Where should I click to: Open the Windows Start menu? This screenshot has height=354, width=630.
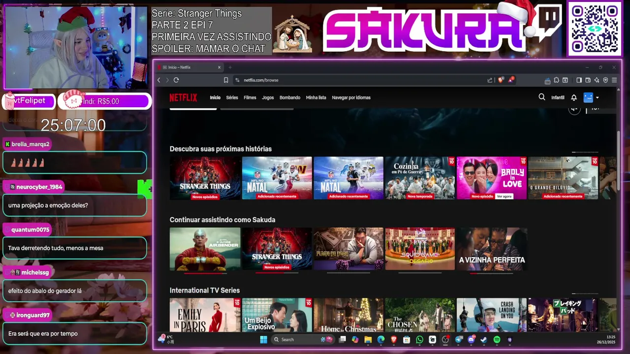pos(263,340)
